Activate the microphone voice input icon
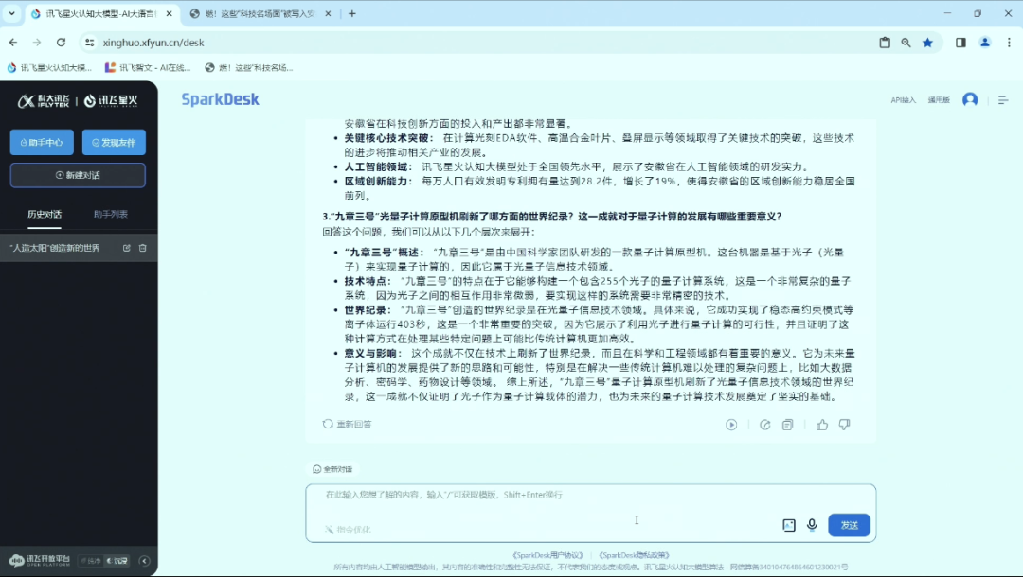Image resolution: width=1023 pixels, height=577 pixels. (x=812, y=525)
